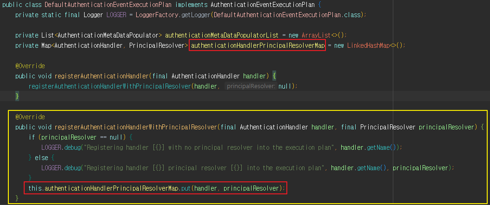490x205 pixels.
Task: Click authenticationHandlerPrincipalResolverMap in the private Map declaration
Action: [x=258, y=45]
